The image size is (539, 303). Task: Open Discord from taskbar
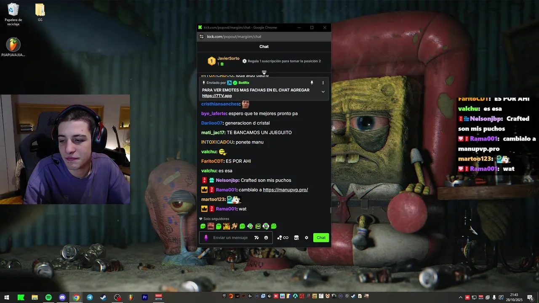62,298
